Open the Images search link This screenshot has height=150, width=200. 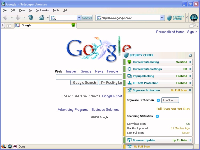pos(71,71)
